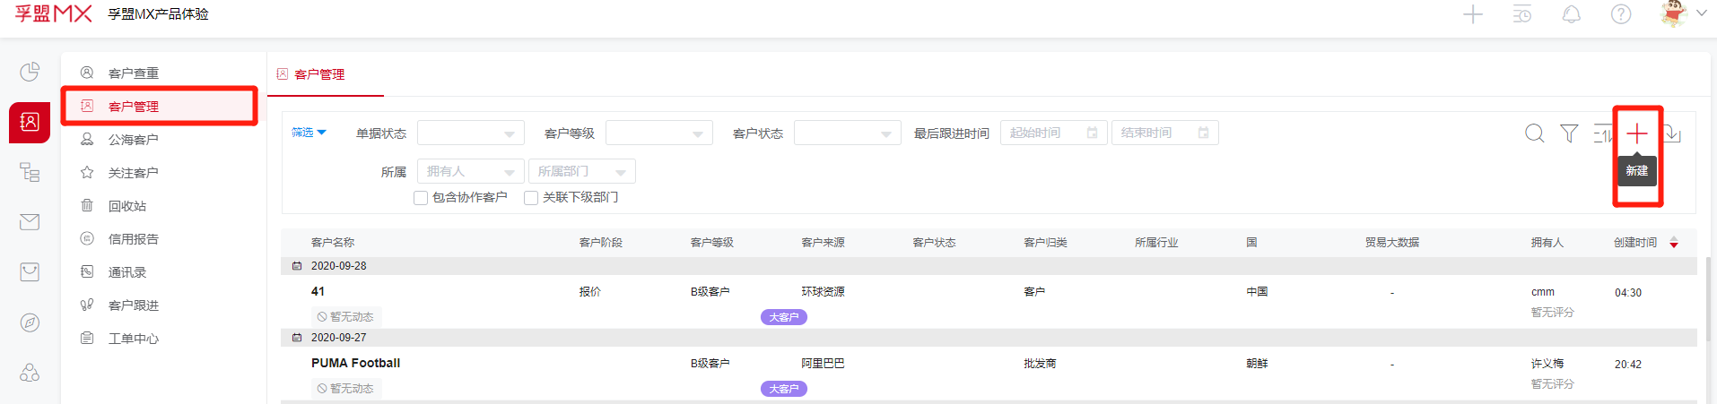Screen dimensions: 1717x404
Task: Expand the 拥有人 dropdown
Action: click(x=470, y=171)
